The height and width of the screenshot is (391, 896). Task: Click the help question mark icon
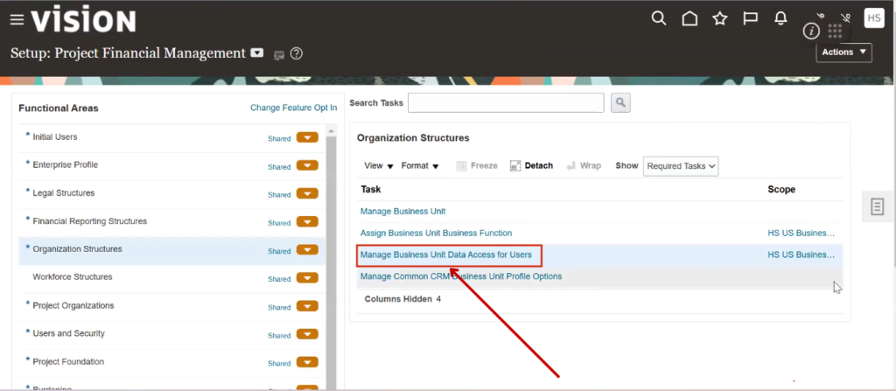pos(297,54)
